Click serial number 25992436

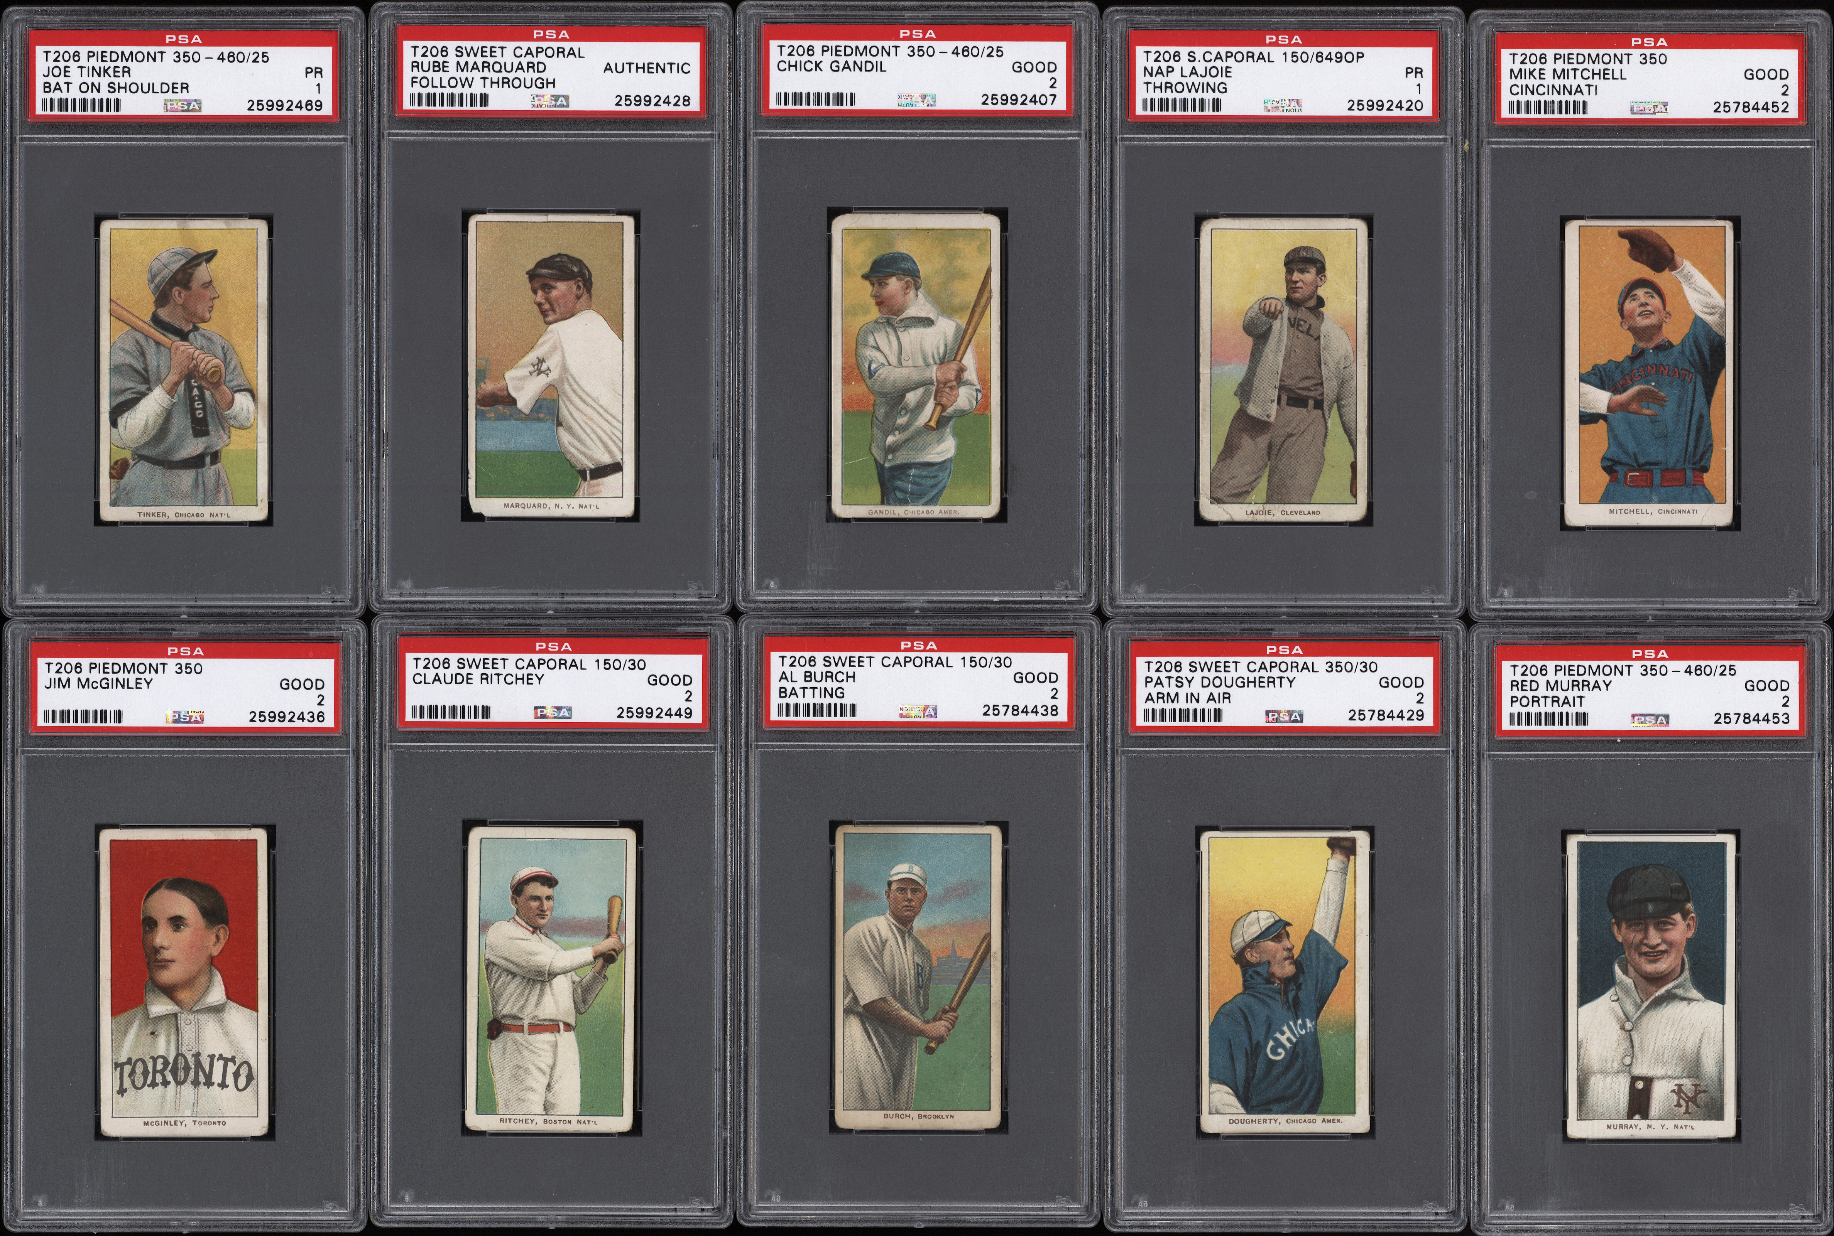(286, 717)
